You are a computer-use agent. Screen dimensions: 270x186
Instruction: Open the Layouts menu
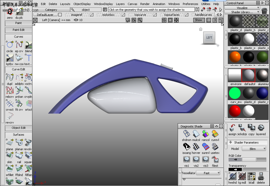coord(65,4)
